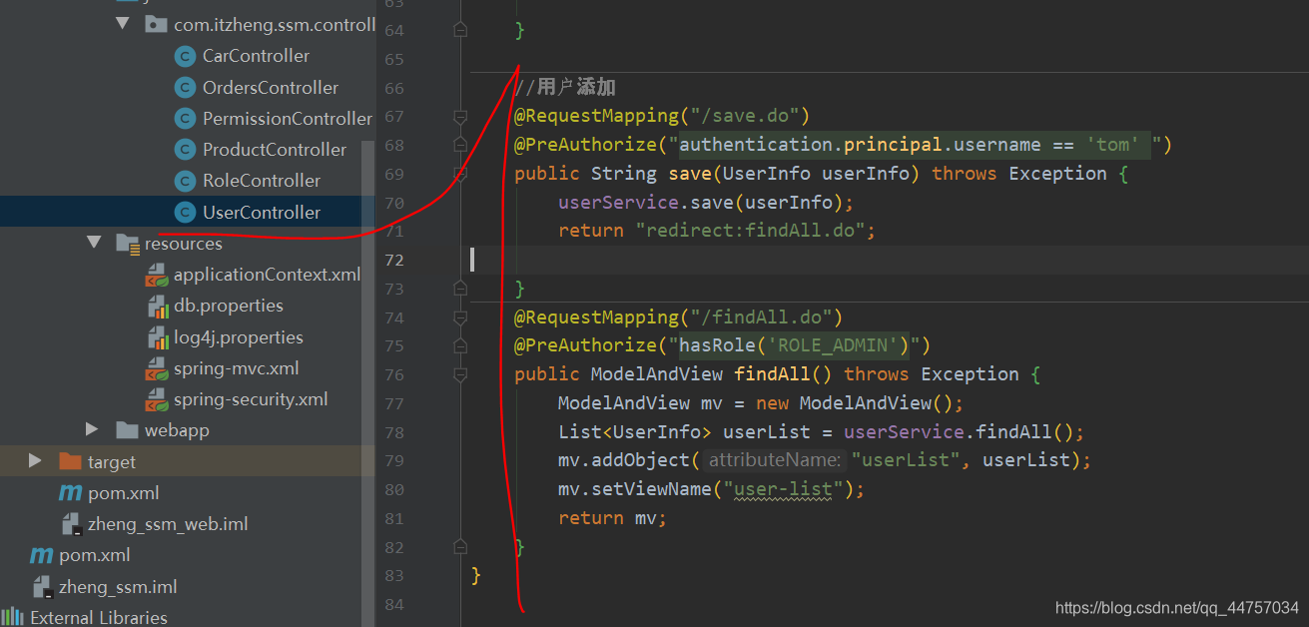Click the db.properties file icon

pyautogui.click(x=157, y=307)
